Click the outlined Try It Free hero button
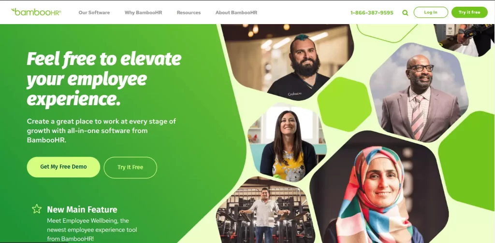This screenshot has width=495, height=243. pyautogui.click(x=131, y=167)
